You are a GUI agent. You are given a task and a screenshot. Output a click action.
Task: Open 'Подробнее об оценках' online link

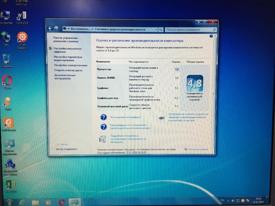pyautogui.click(x=128, y=139)
